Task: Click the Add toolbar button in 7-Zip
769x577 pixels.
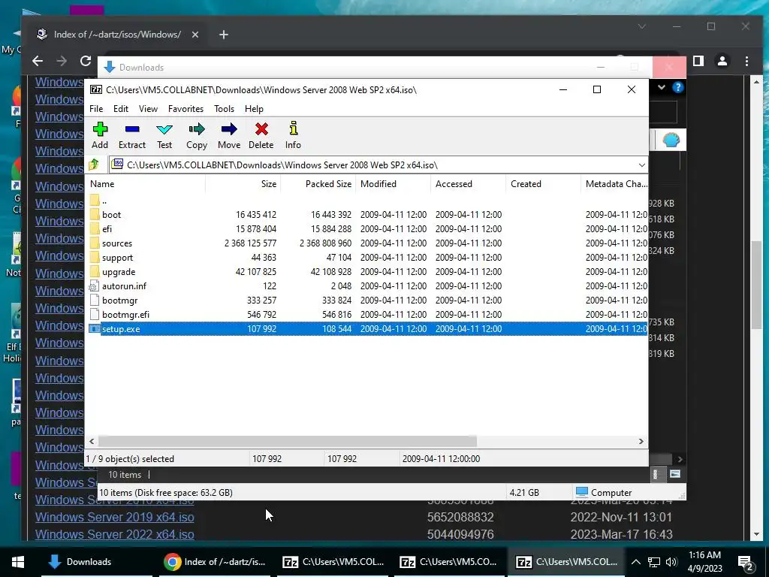Action: tap(100, 135)
